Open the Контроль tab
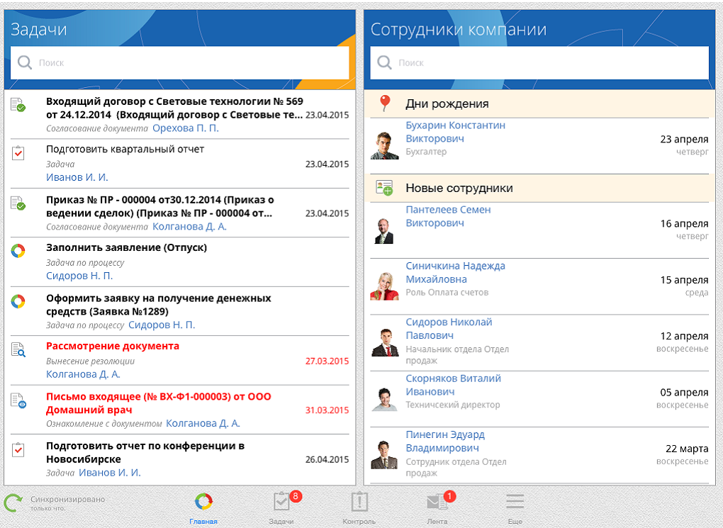 click(x=359, y=508)
